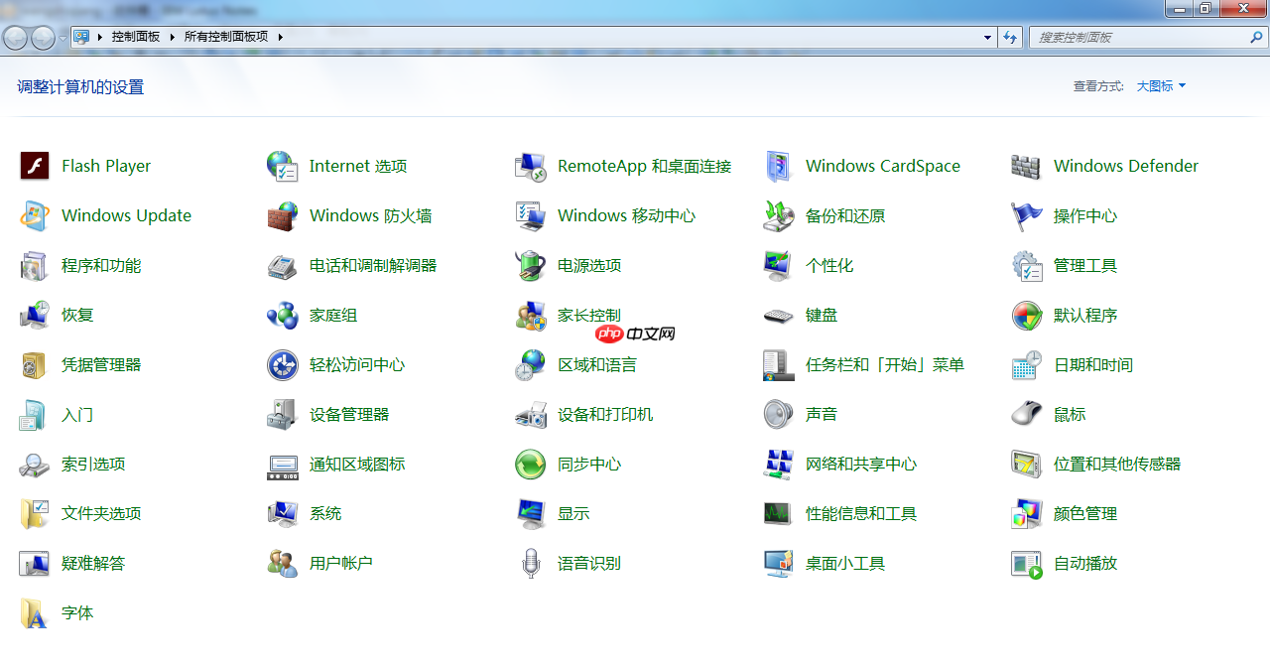
Task: Open the recent pages arrow beside Forward
Action: point(63,38)
